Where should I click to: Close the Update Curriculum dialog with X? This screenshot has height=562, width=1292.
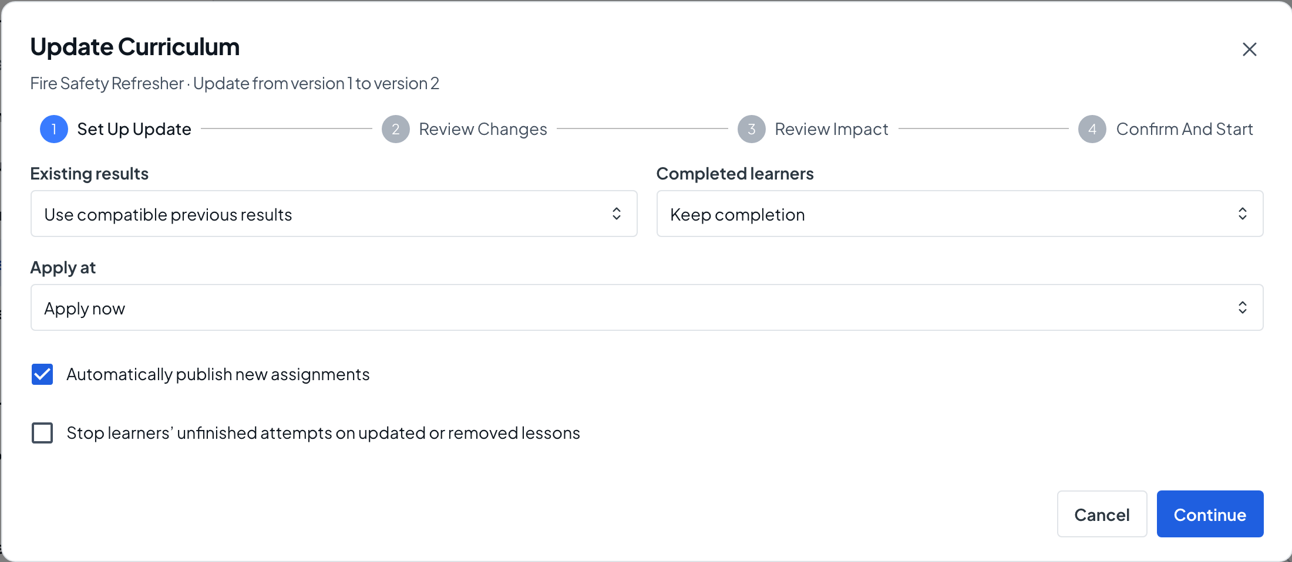point(1249,49)
